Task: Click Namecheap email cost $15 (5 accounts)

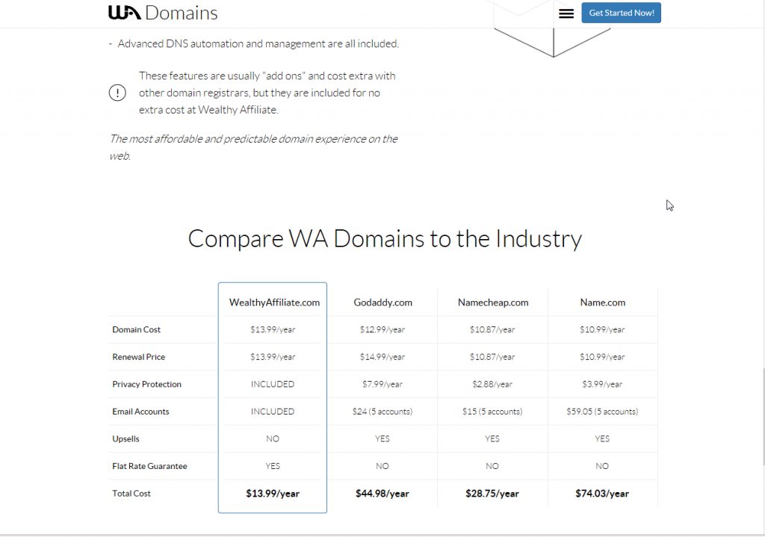Action: click(x=492, y=412)
